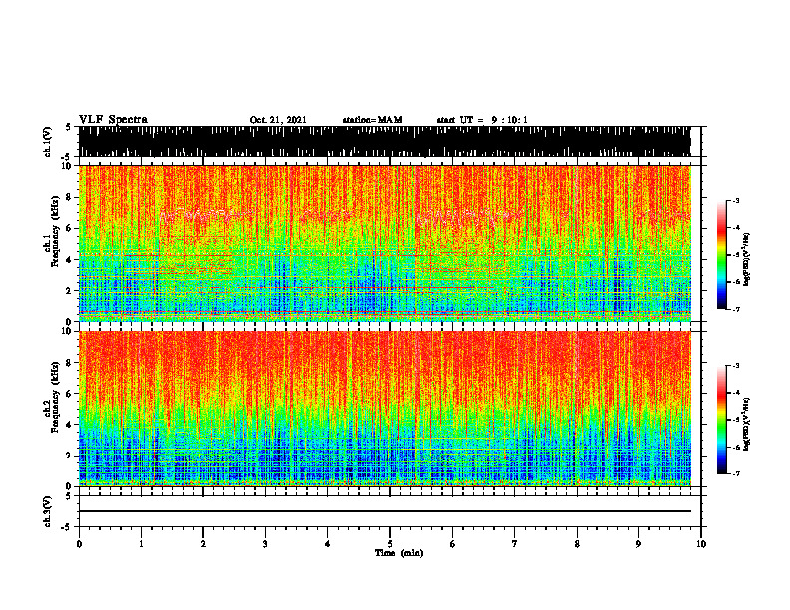Click the "1" tick on the time axis
The height and width of the screenshot is (610, 790).
(x=141, y=544)
